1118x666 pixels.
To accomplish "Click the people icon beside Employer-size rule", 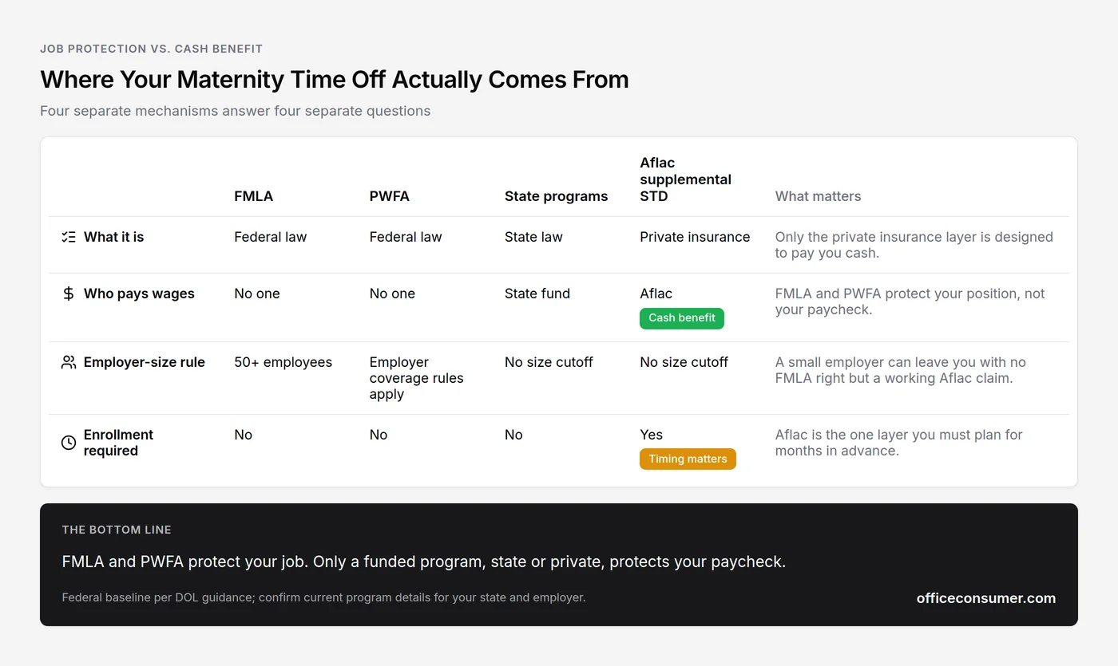I will point(69,362).
